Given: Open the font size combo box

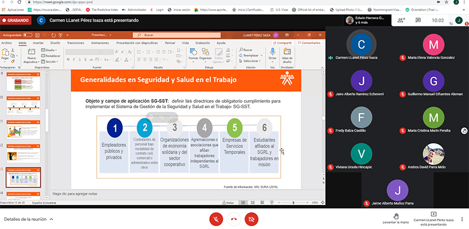Looking at the screenshot, I should (108, 52).
